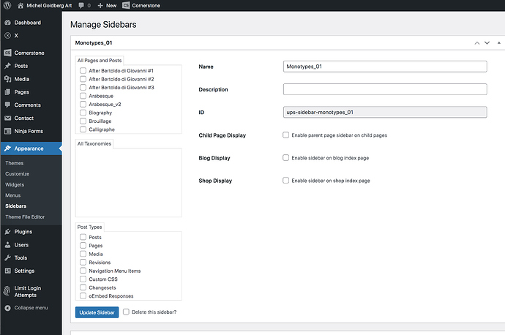This screenshot has width=505, height=335.
Task: Move Monotypes_01 panel down with chevron
Action: click(487, 43)
